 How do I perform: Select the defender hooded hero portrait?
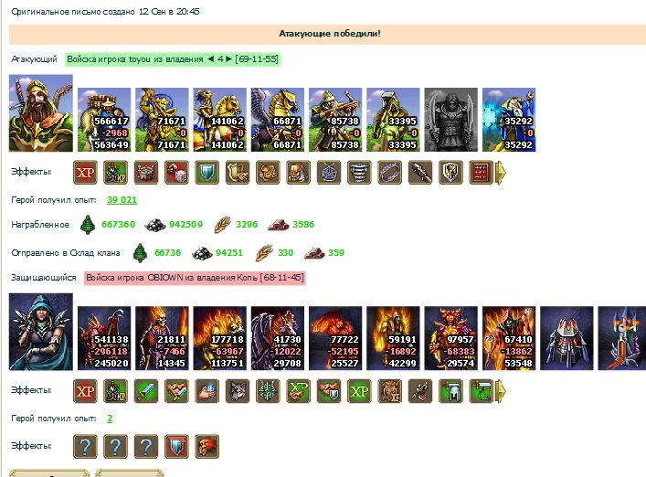(x=41, y=332)
